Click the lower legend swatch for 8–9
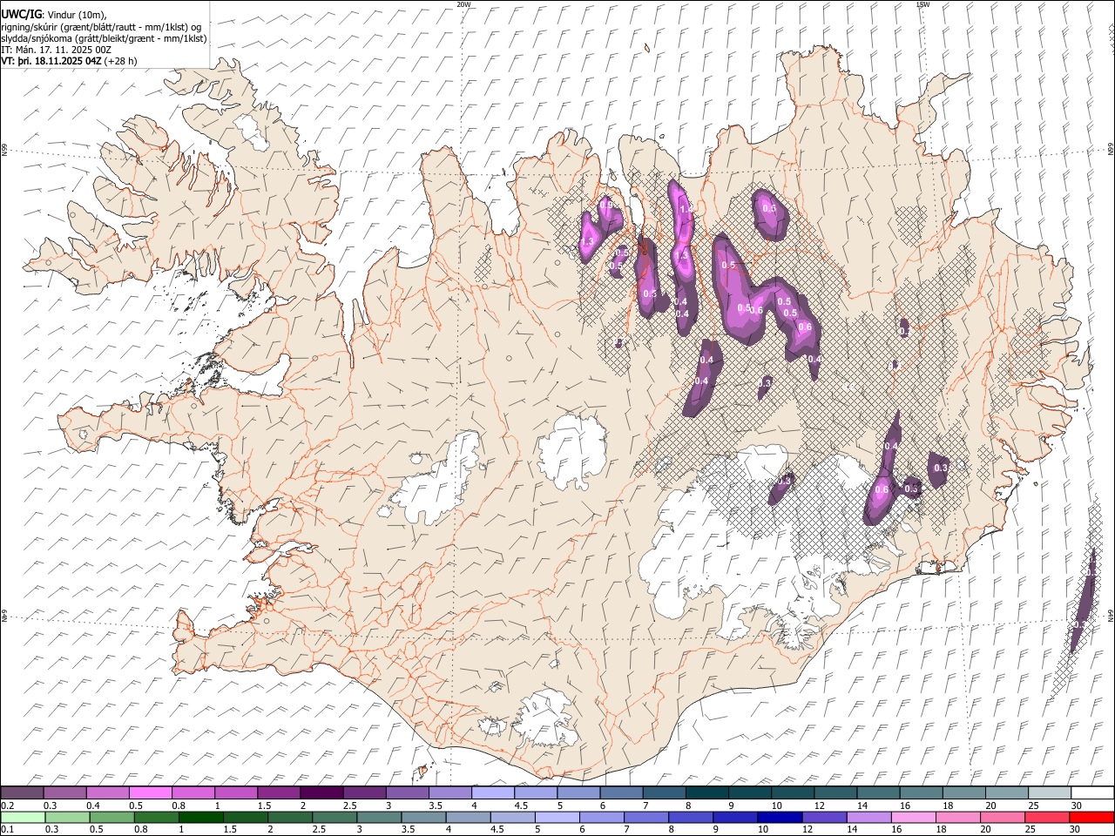 click(691, 817)
